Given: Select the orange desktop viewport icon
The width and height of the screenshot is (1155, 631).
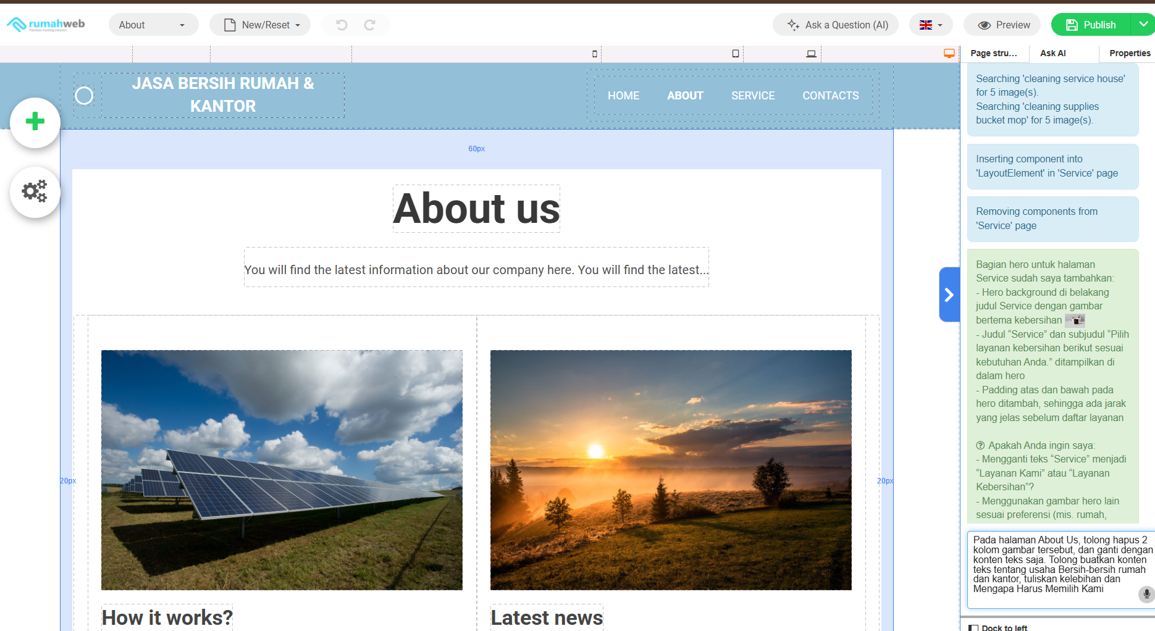Looking at the screenshot, I should pos(949,54).
